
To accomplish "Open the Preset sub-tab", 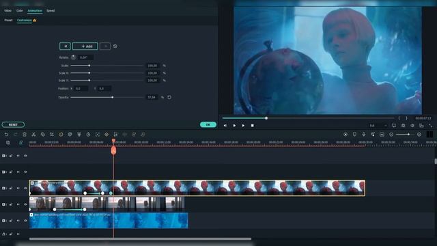I will [8, 20].
